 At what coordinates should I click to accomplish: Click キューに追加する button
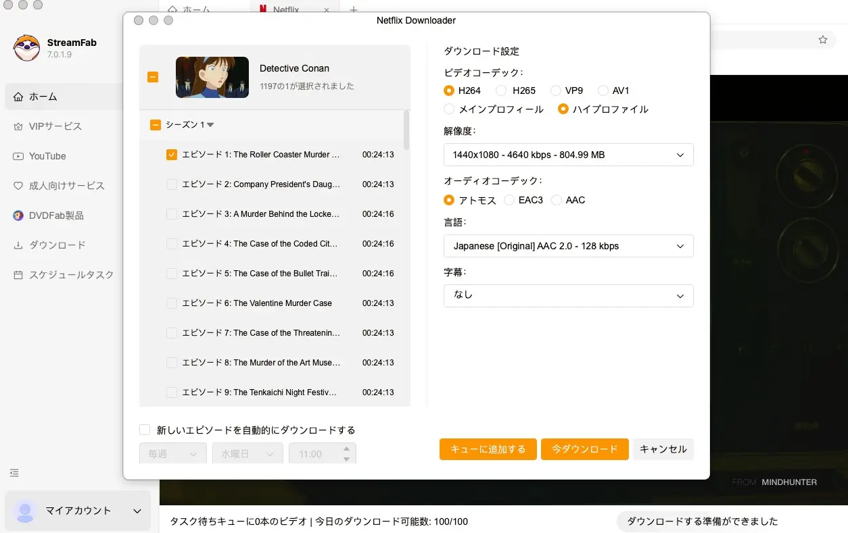[488, 449]
